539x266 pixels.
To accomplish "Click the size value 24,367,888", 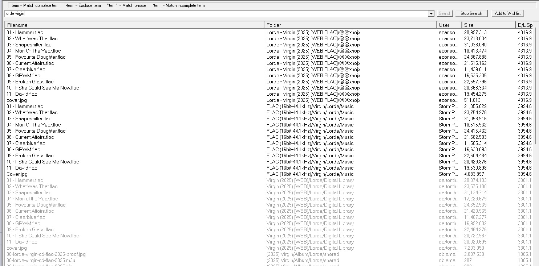I will 475,57.
